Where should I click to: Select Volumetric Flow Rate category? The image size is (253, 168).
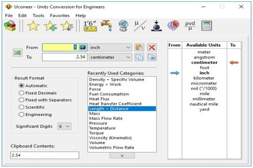pos(122,147)
